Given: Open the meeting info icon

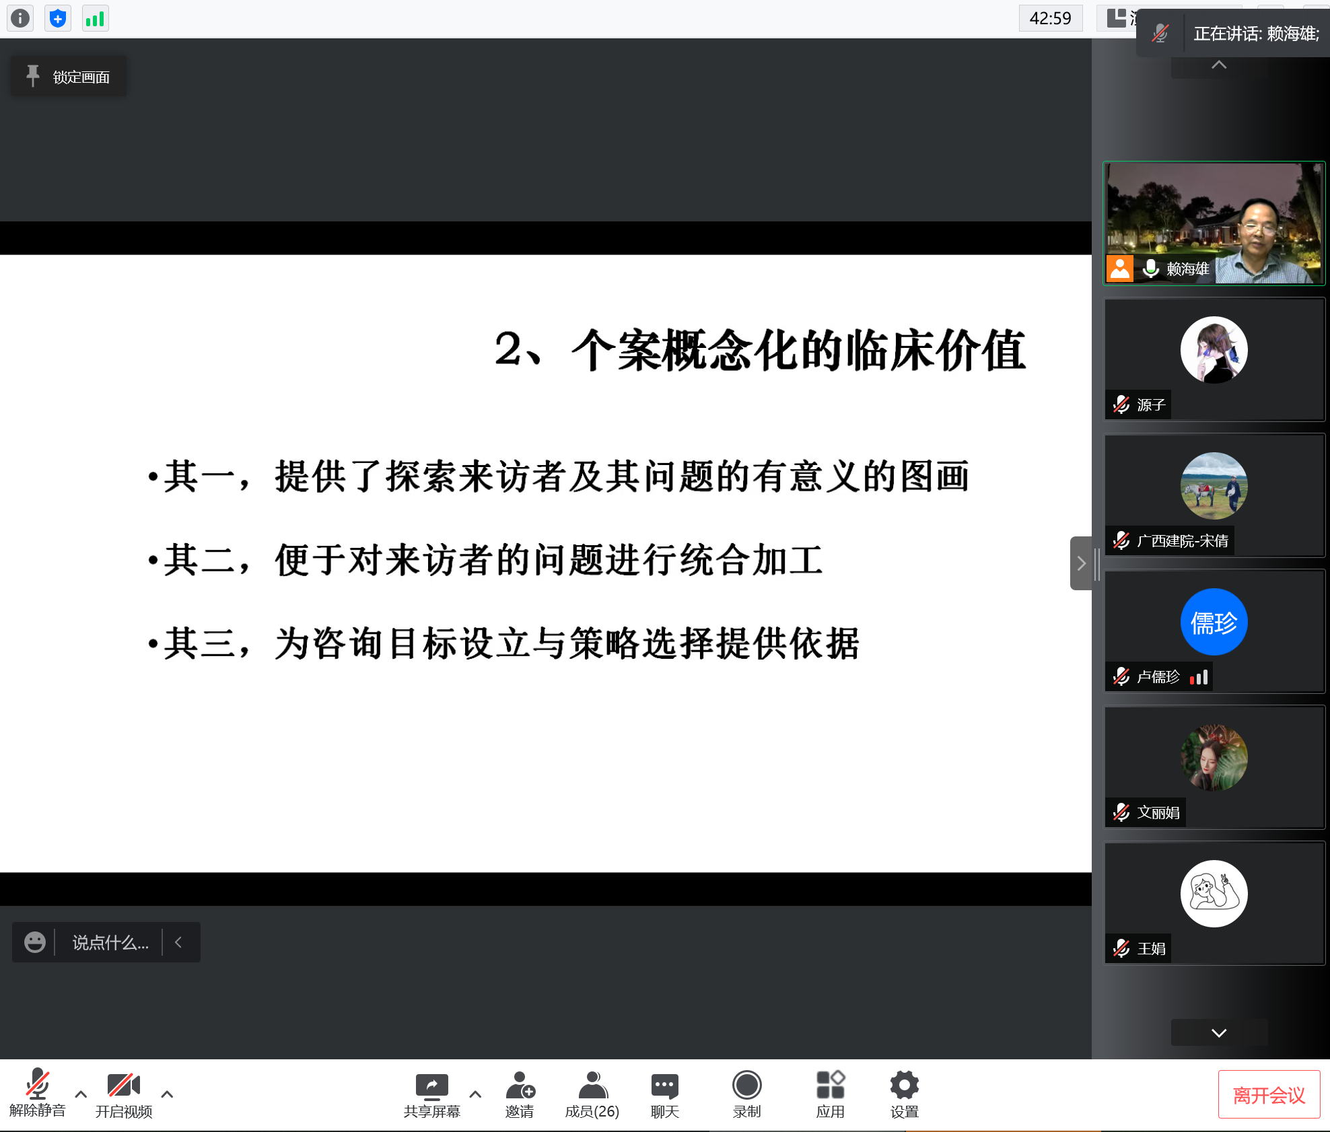Looking at the screenshot, I should 20,18.
